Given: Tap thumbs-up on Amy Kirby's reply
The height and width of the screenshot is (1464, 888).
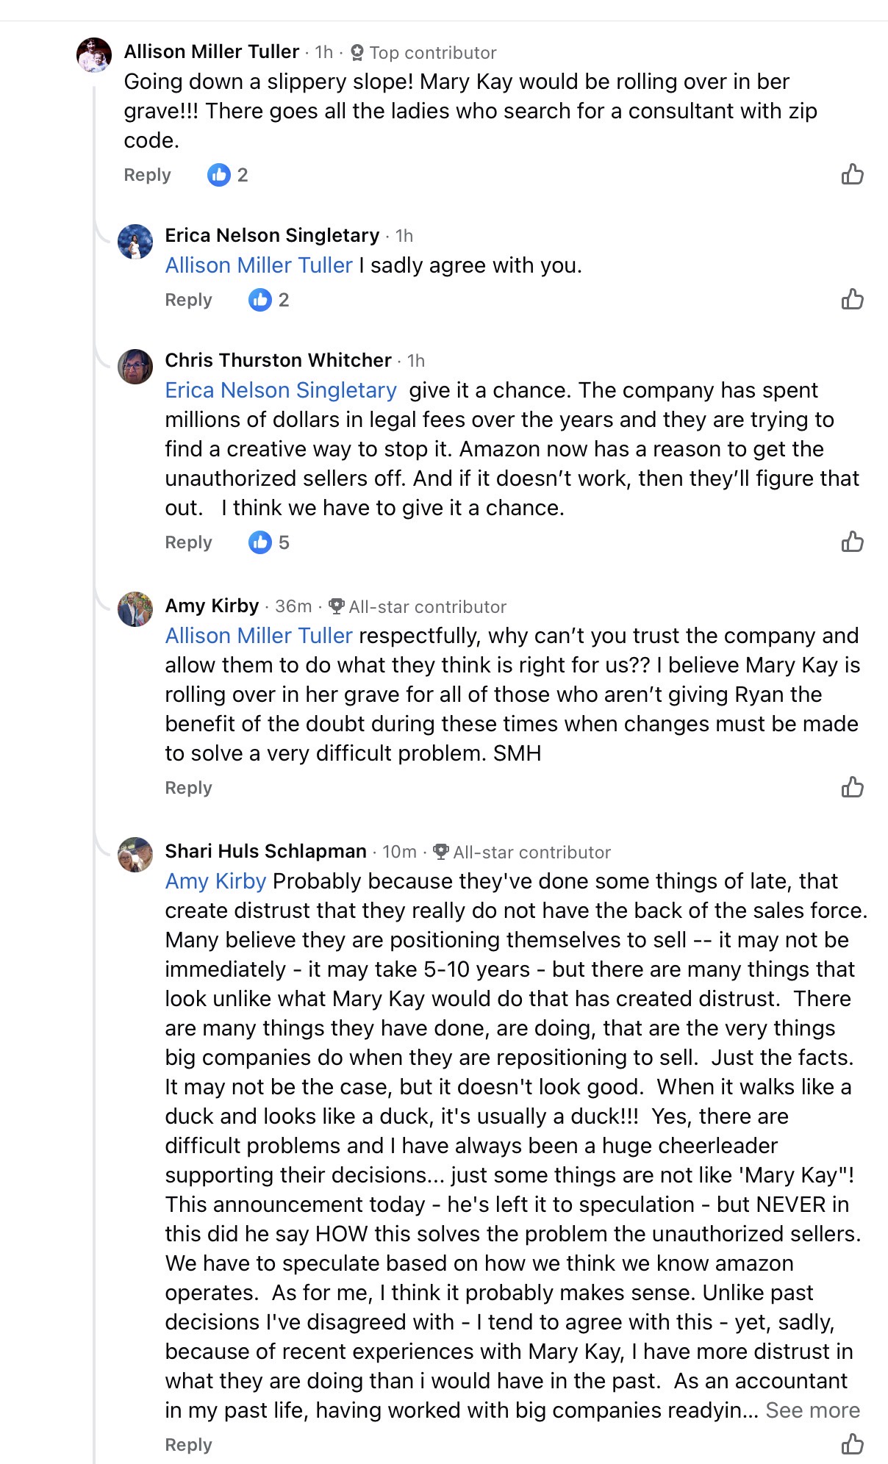Looking at the screenshot, I should coord(852,788).
